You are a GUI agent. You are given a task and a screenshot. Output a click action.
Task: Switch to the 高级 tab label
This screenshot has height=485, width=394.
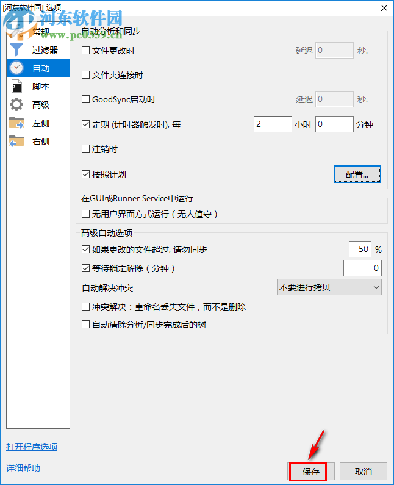pos(41,105)
